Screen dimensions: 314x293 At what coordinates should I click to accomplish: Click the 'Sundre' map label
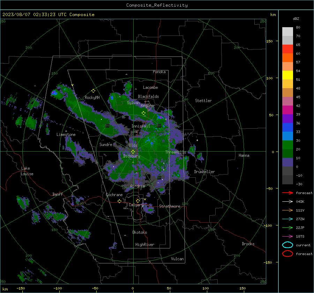(106, 144)
